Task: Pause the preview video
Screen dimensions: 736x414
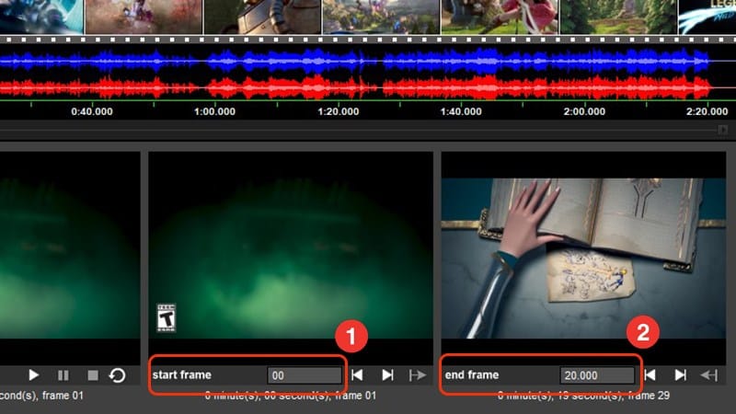Action: click(63, 375)
